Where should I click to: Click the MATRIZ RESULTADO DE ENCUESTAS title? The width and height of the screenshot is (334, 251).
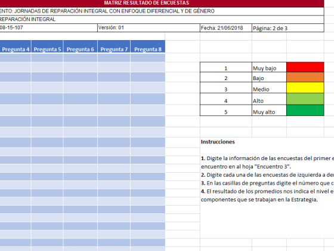tap(147, 3)
